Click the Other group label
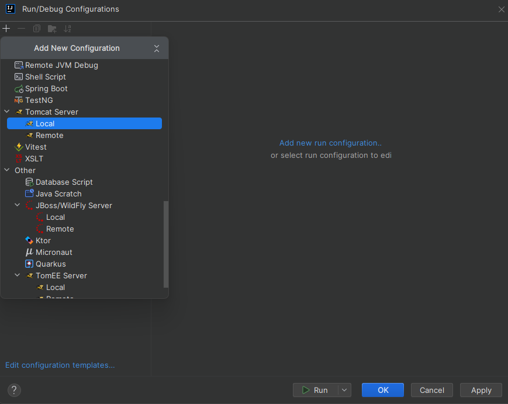 25,170
